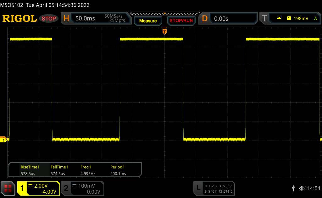This screenshot has height=198, width=322.
Task: Select the Period1 measurement
Action: point(118,167)
